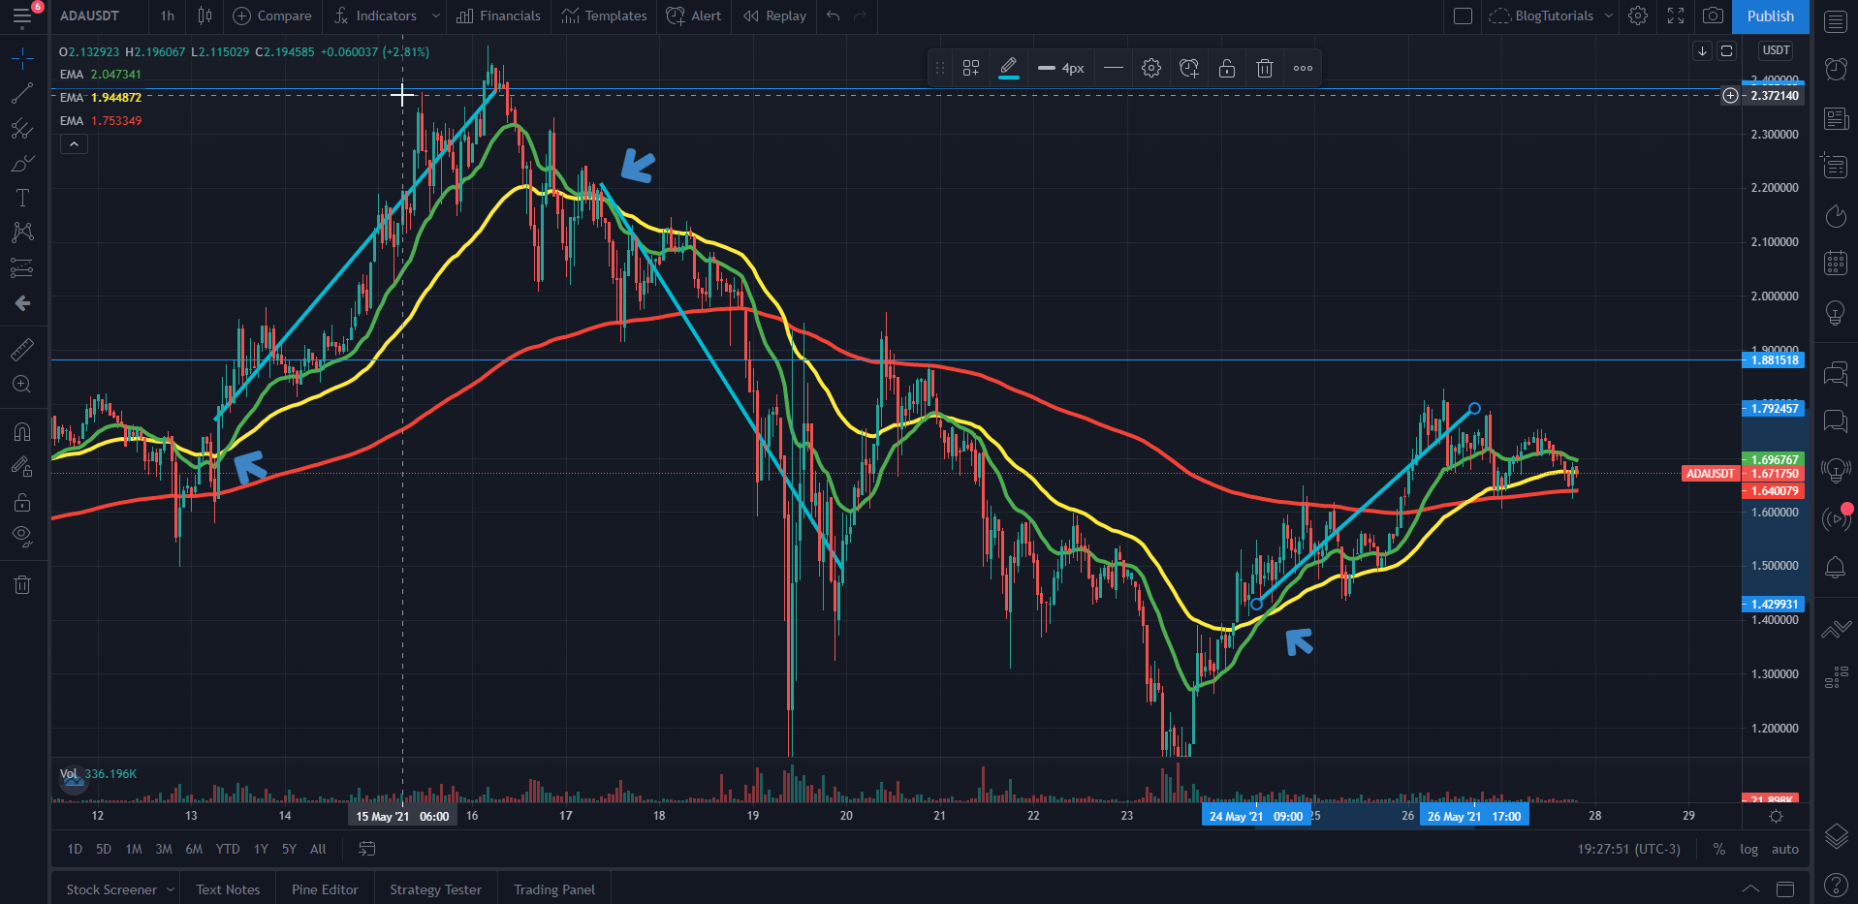Viewport: 1858px width, 904px height.
Task: Open the ruler measure tool
Action: pyautogui.click(x=22, y=350)
